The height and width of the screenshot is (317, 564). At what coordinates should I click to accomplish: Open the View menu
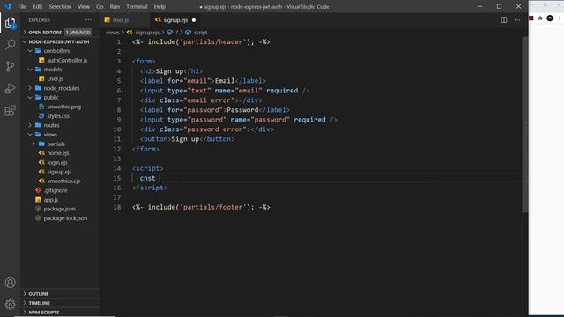click(x=84, y=6)
